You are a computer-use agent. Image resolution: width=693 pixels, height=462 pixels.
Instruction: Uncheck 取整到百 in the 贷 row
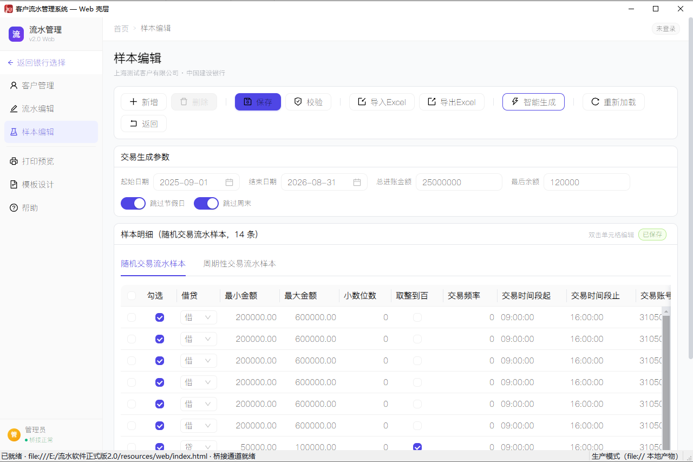pyautogui.click(x=417, y=447)
